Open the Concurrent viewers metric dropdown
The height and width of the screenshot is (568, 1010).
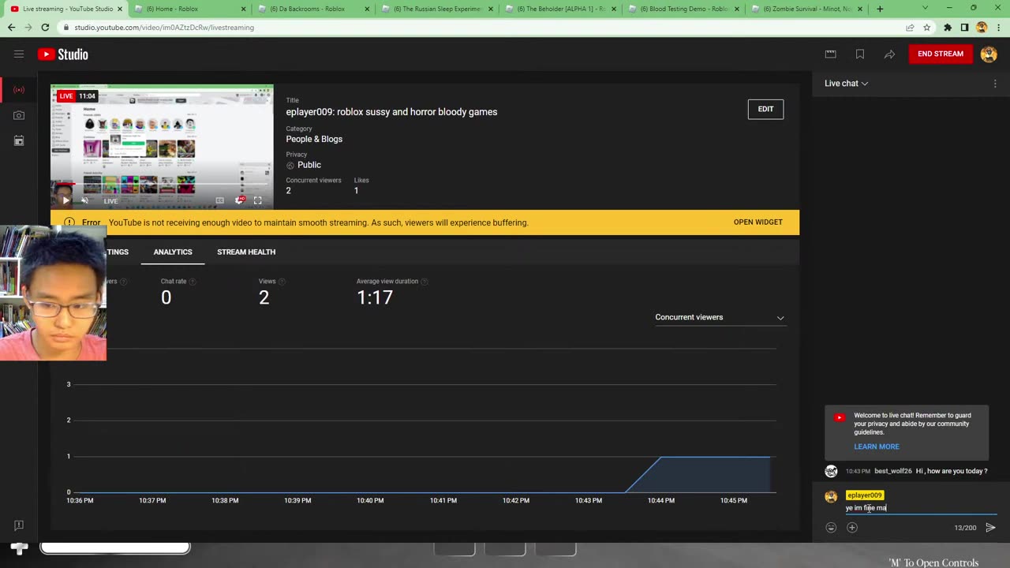point(720,317)
